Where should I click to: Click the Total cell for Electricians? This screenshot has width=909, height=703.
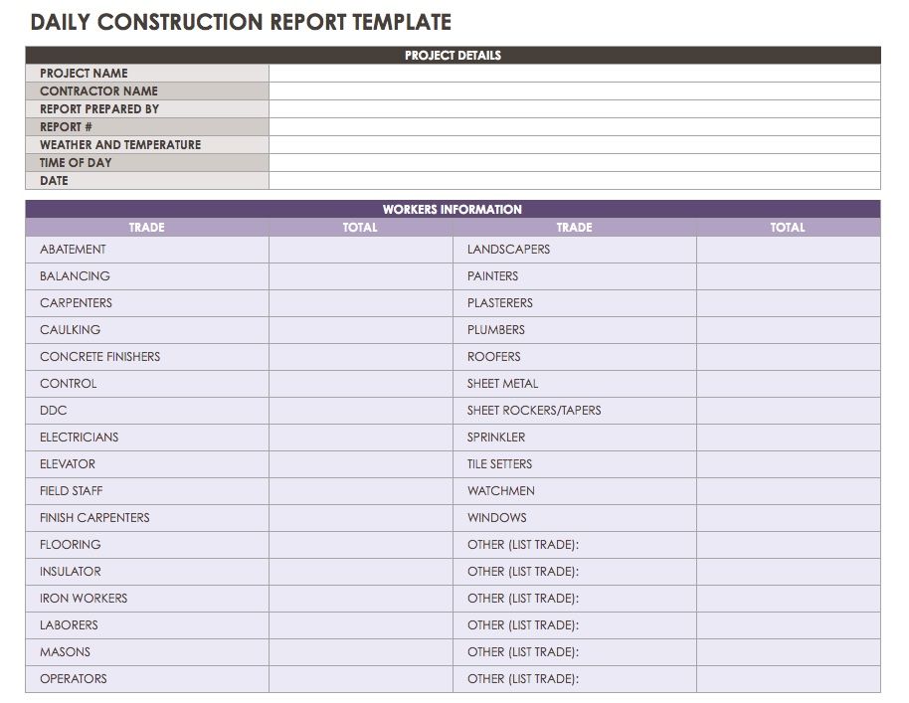click(x=361, y=437)
